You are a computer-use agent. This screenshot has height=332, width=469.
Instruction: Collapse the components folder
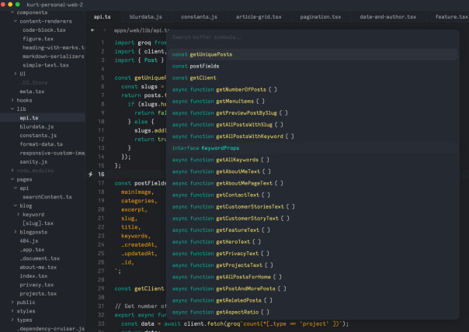12,12
